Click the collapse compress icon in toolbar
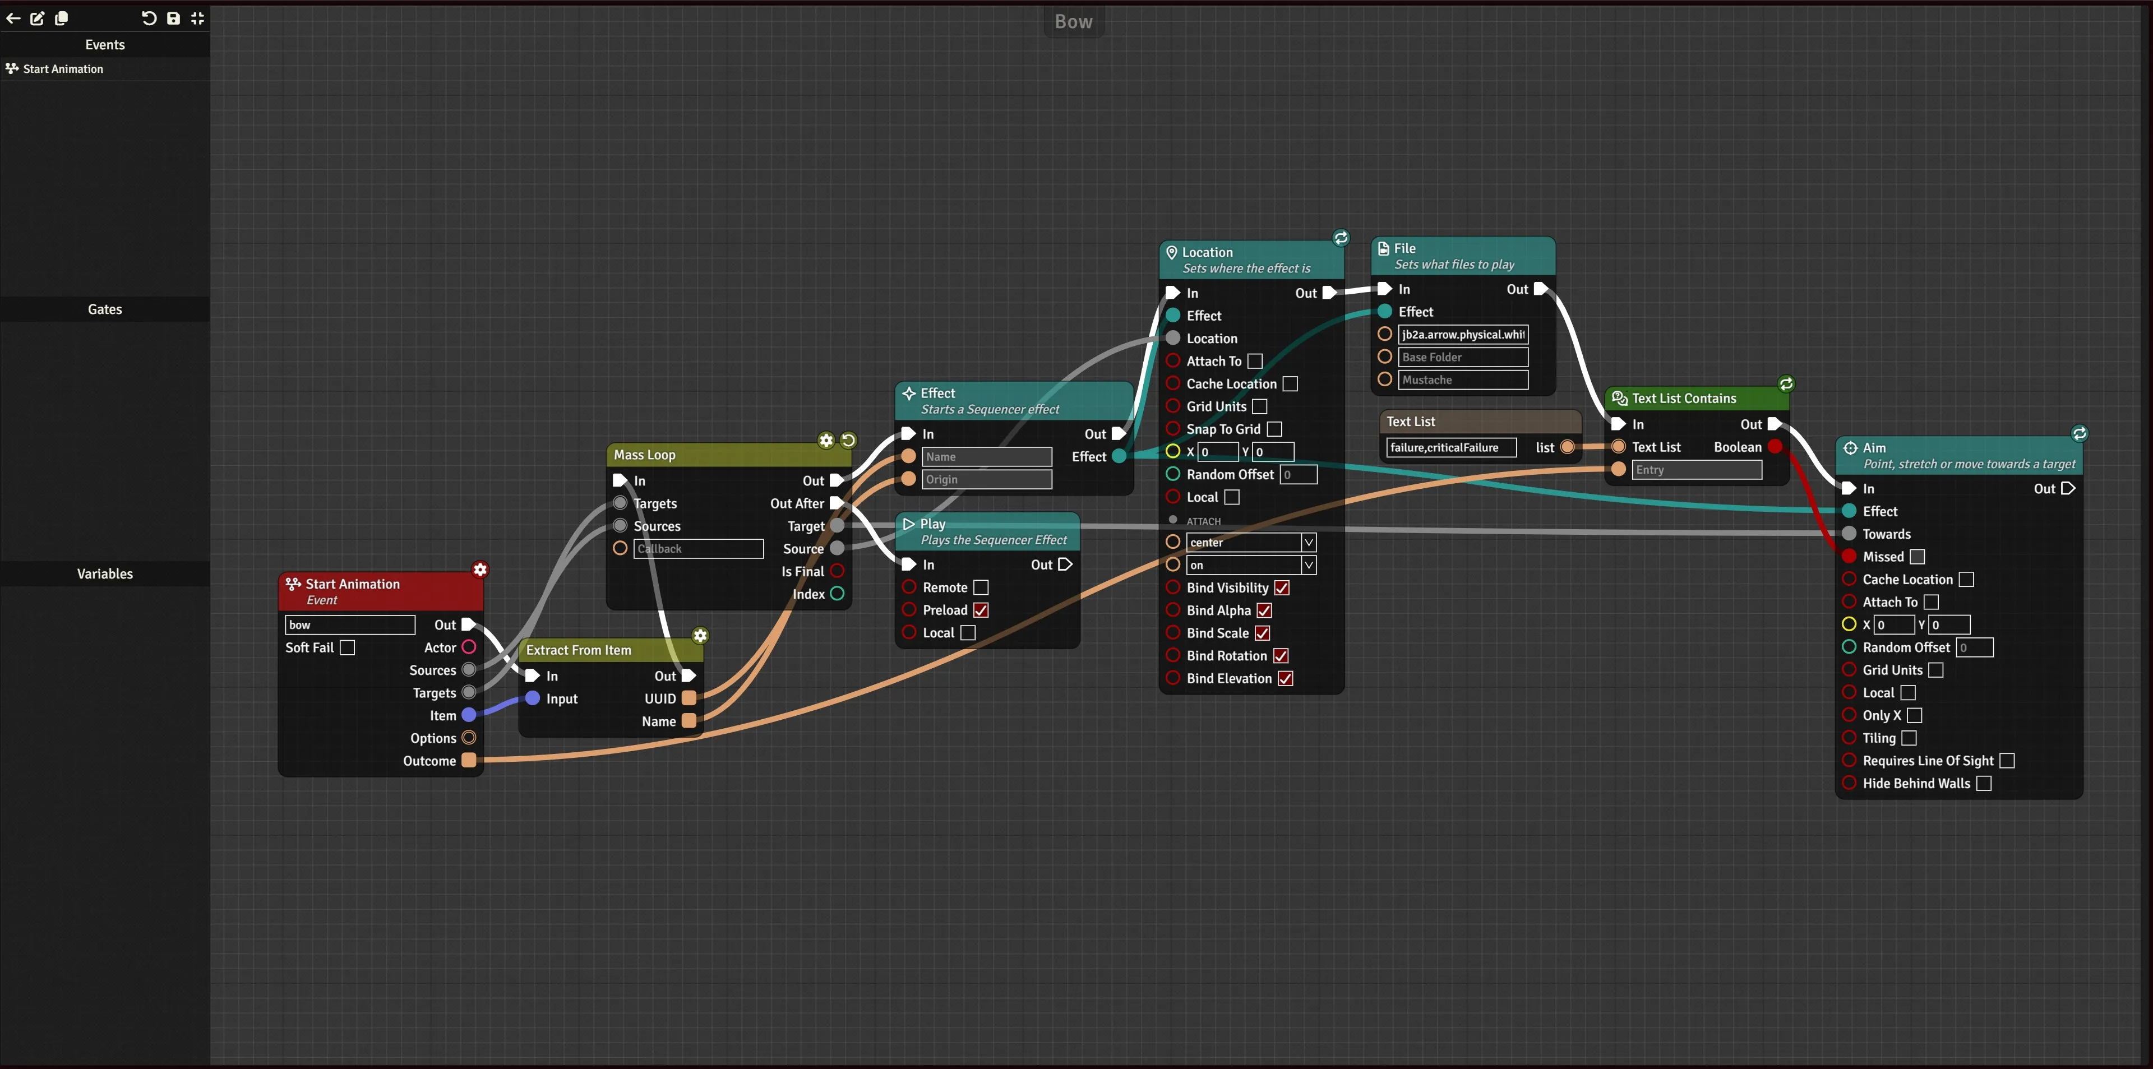 [197, 18]
